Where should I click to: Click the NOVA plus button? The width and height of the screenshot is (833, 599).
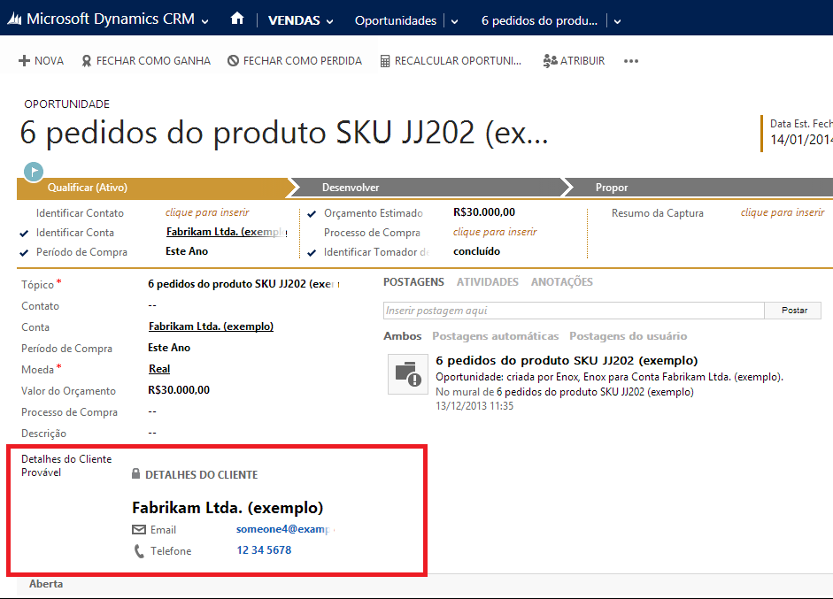(x=42, y=61)
